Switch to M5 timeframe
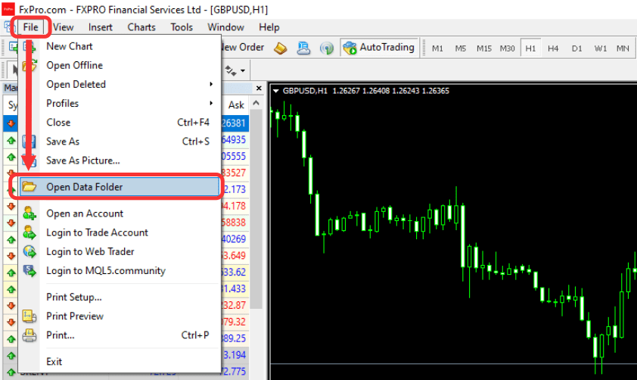The image size is (637, 380). pos(461,48)
